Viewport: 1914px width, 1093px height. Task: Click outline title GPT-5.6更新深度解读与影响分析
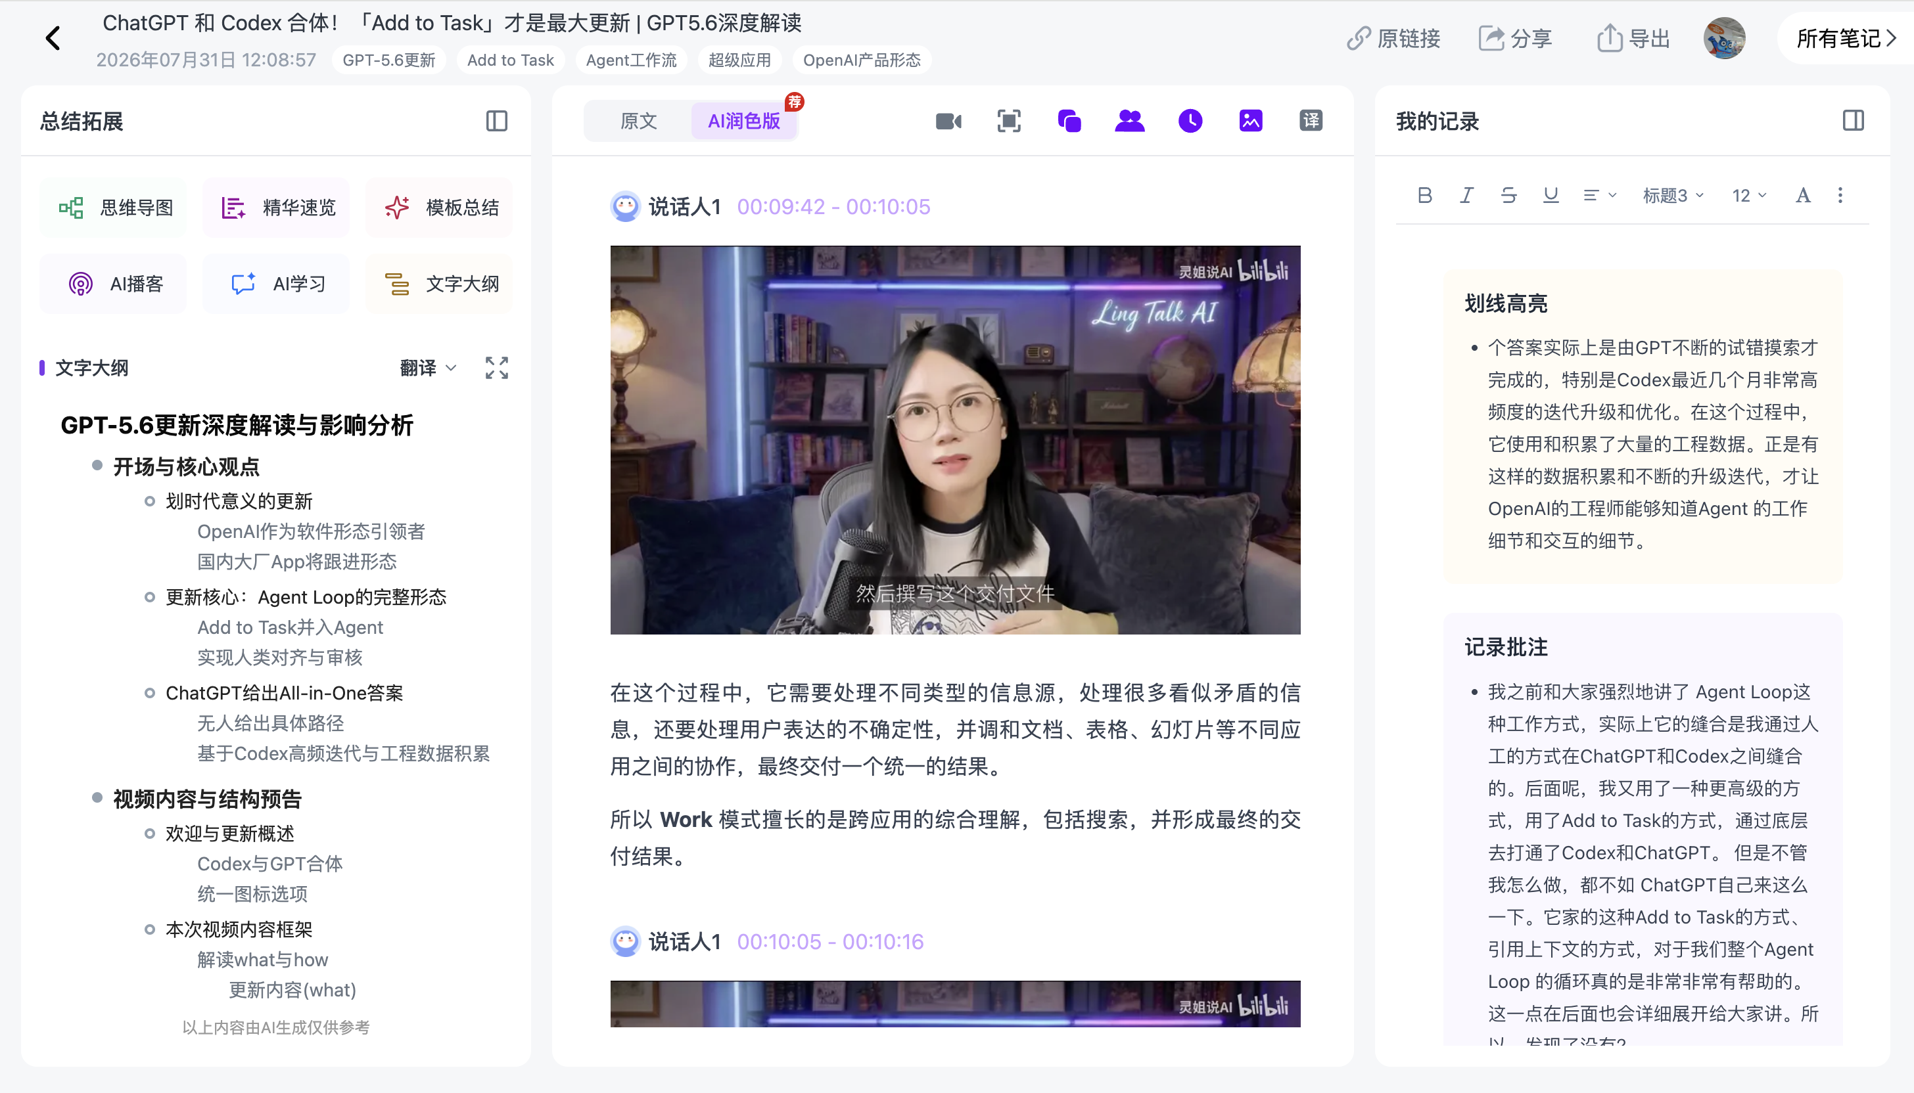(x=237, y=425)
